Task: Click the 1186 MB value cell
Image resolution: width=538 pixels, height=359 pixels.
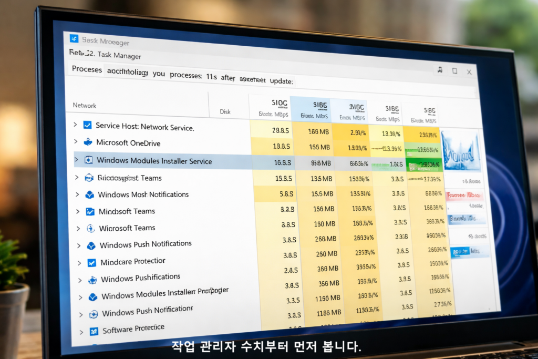Action: tap(329, 313)
